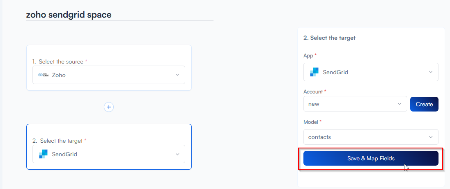The height and width of the screenshot is (189, 450).
Task: Click the 'contacts' model value
Action: pos(320,137)
